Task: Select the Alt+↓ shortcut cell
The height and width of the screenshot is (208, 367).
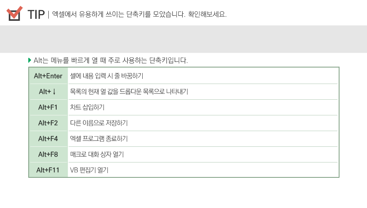Action: 48,91
